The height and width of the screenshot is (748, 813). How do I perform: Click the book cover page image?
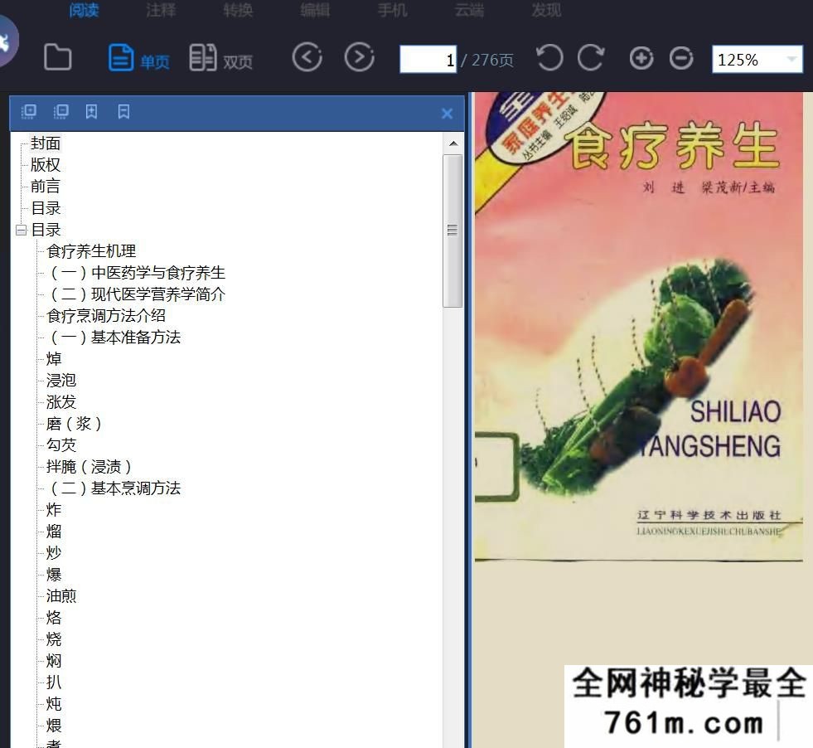[639, 327]
